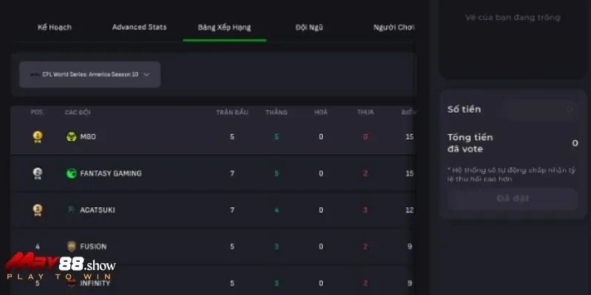591x295 pixels.
Task: Click the Fusion team shield logo
Action: click(72, 246)
